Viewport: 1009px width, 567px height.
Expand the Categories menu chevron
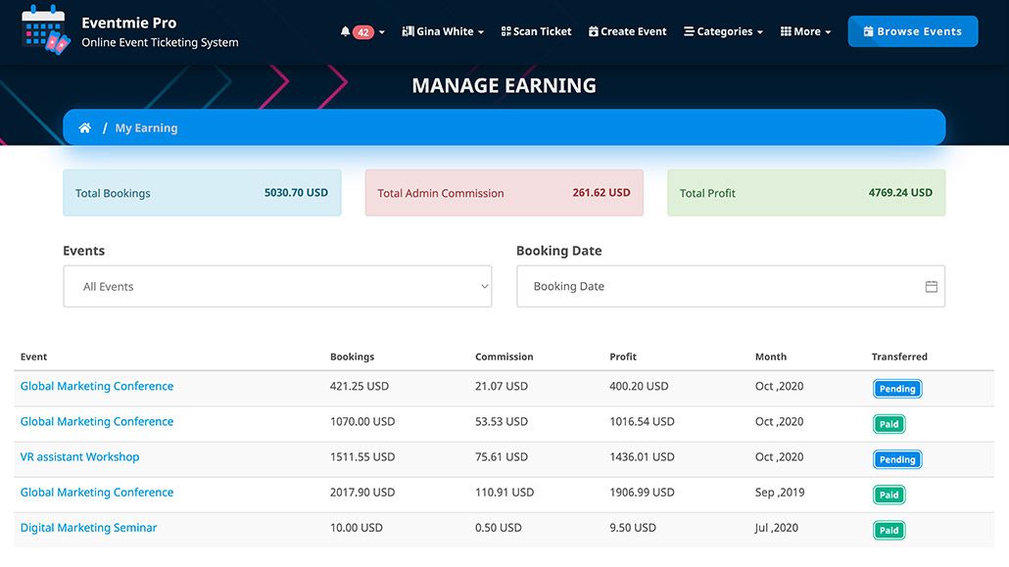761,30
